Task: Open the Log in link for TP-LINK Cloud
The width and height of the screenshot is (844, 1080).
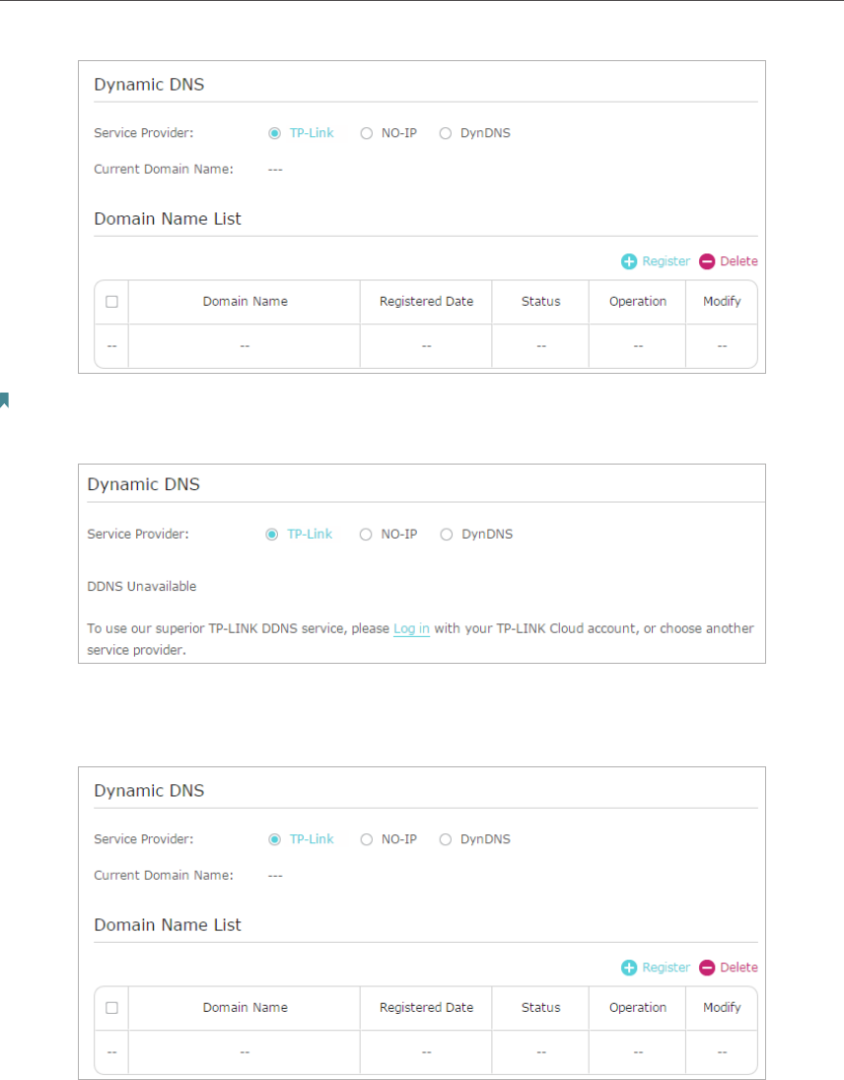Action: point(411,629)
